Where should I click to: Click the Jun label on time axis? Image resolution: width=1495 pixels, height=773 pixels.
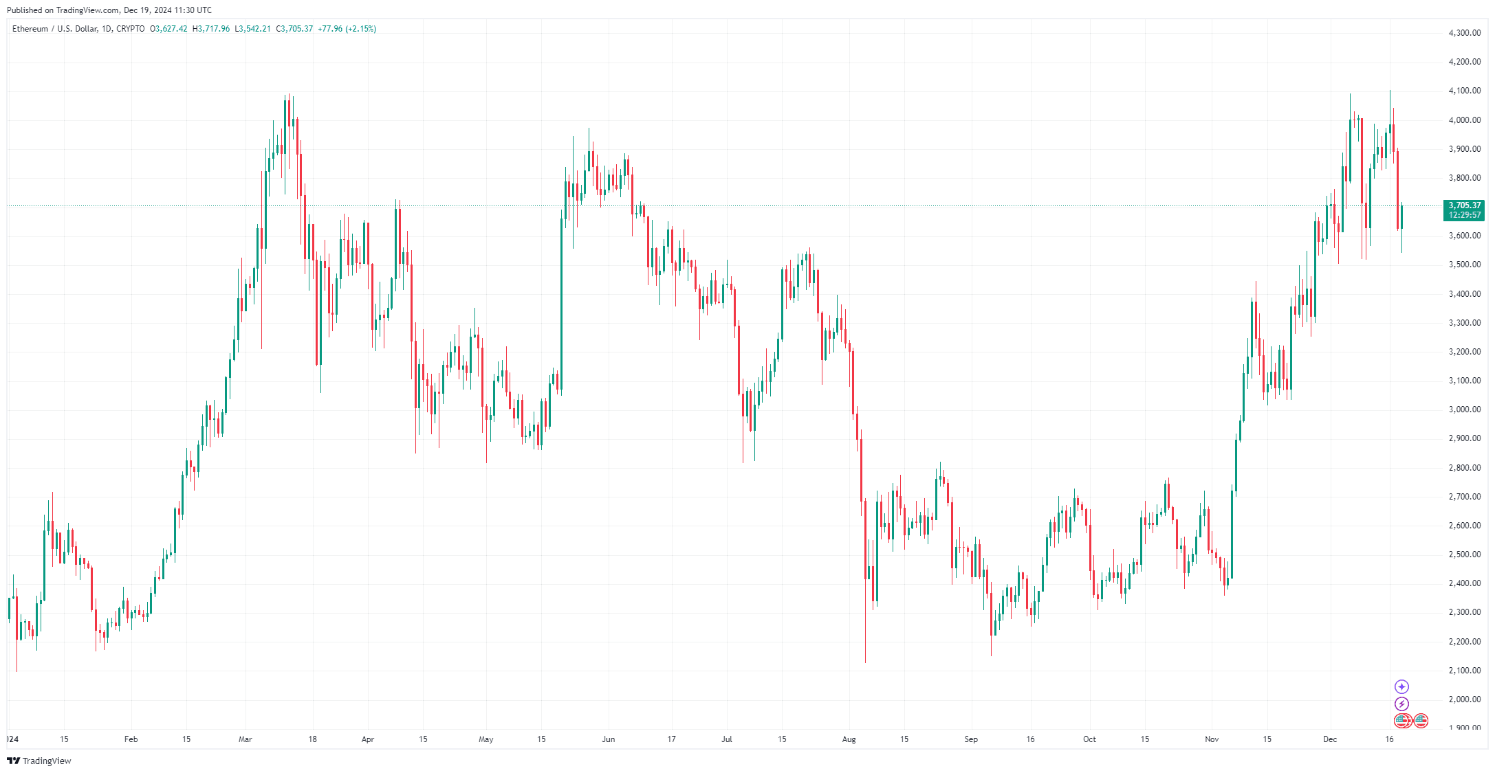click(609, 739)
